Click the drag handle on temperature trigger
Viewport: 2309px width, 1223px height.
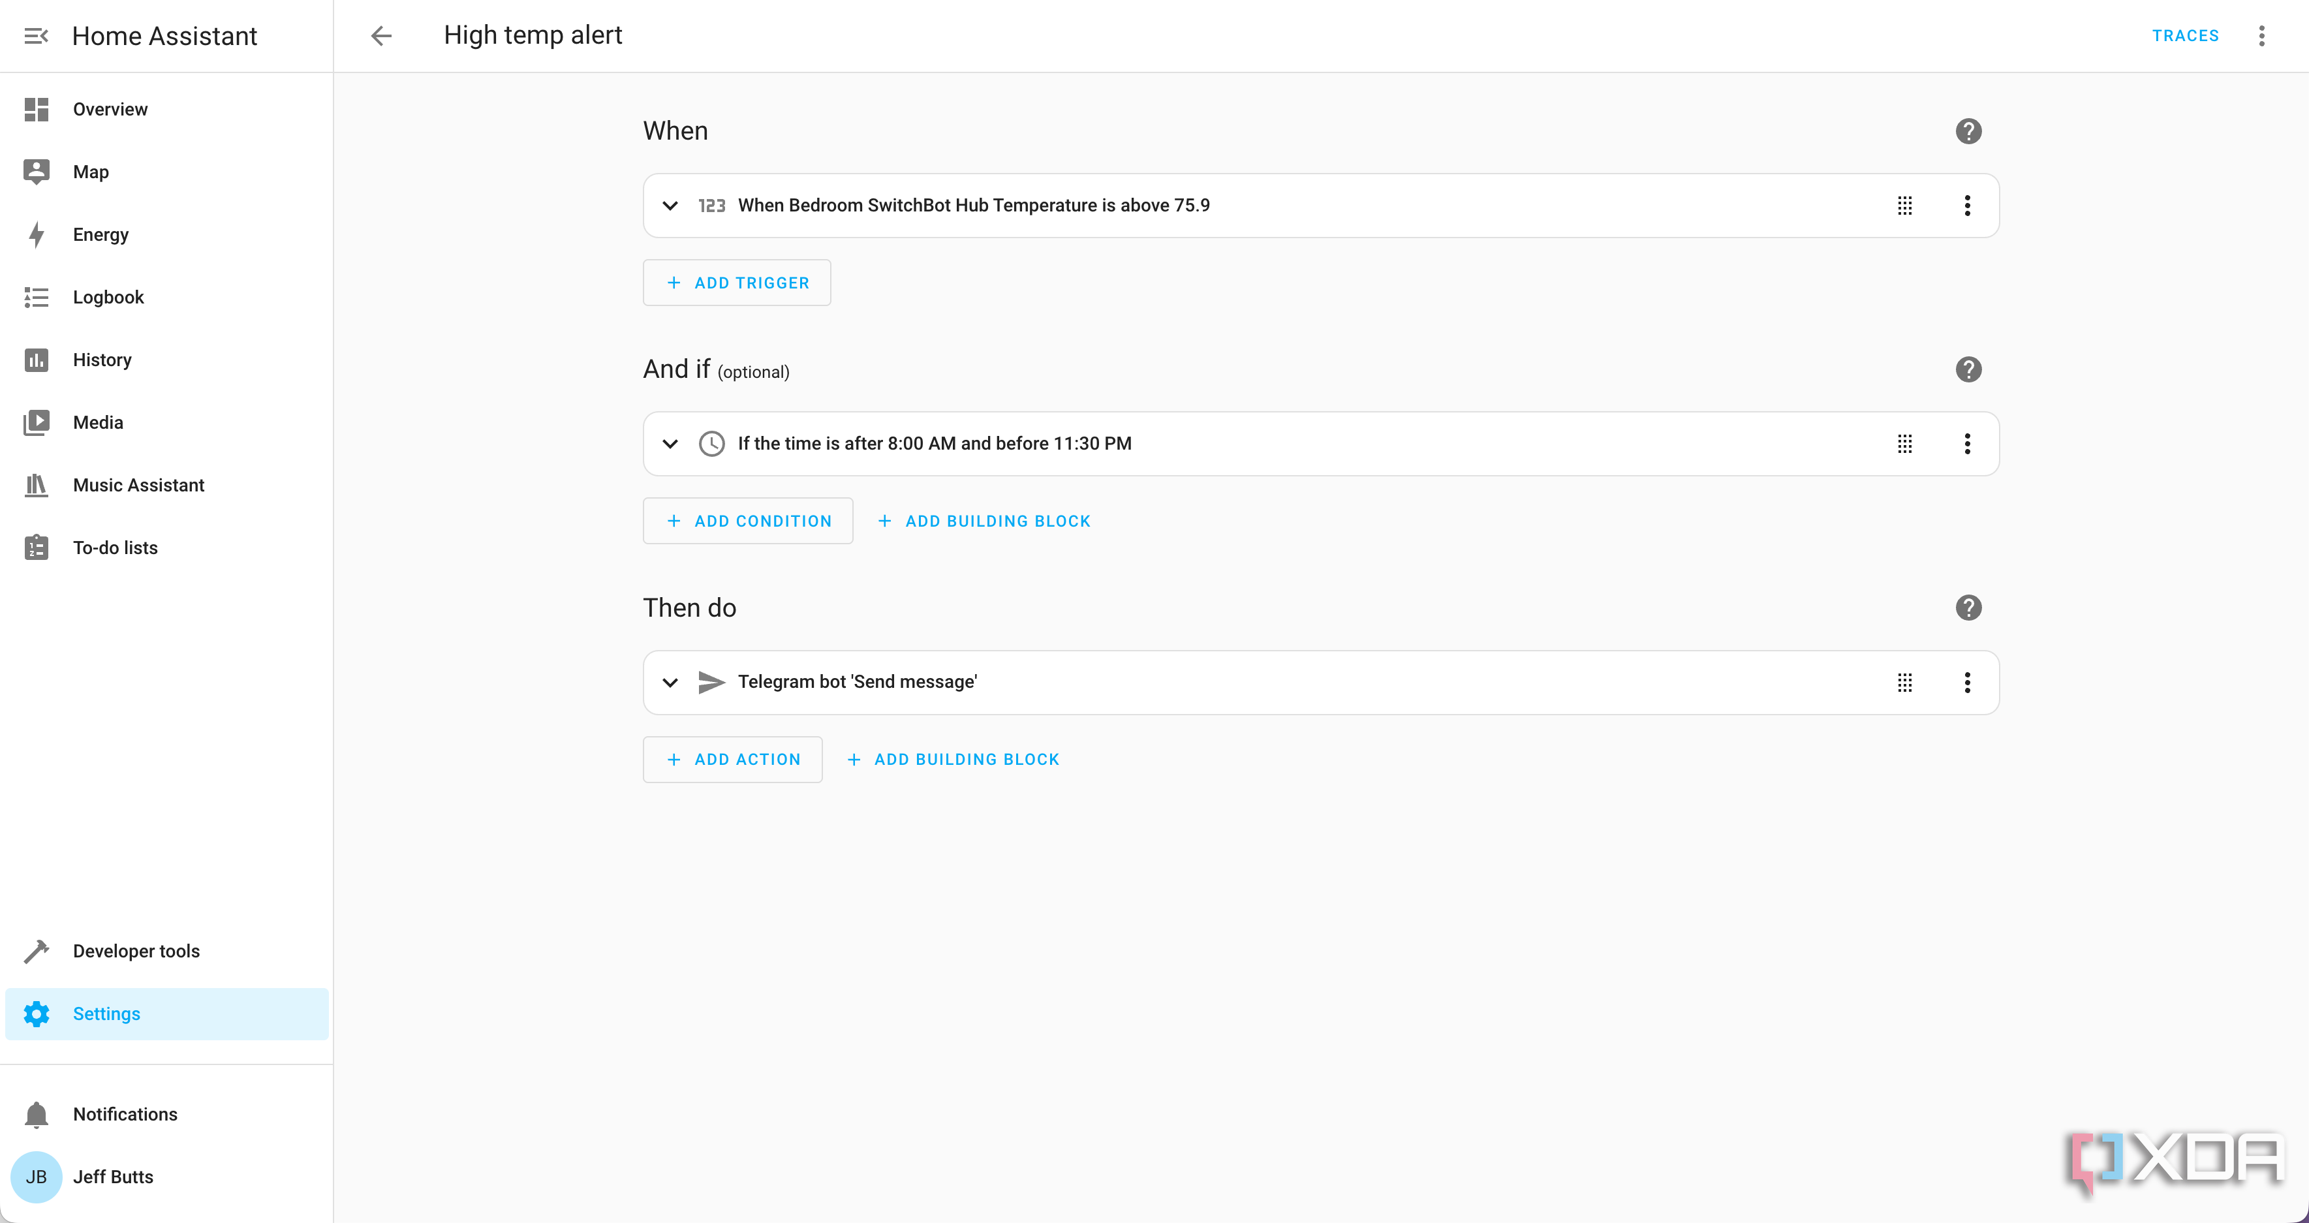coord(1905,206)
